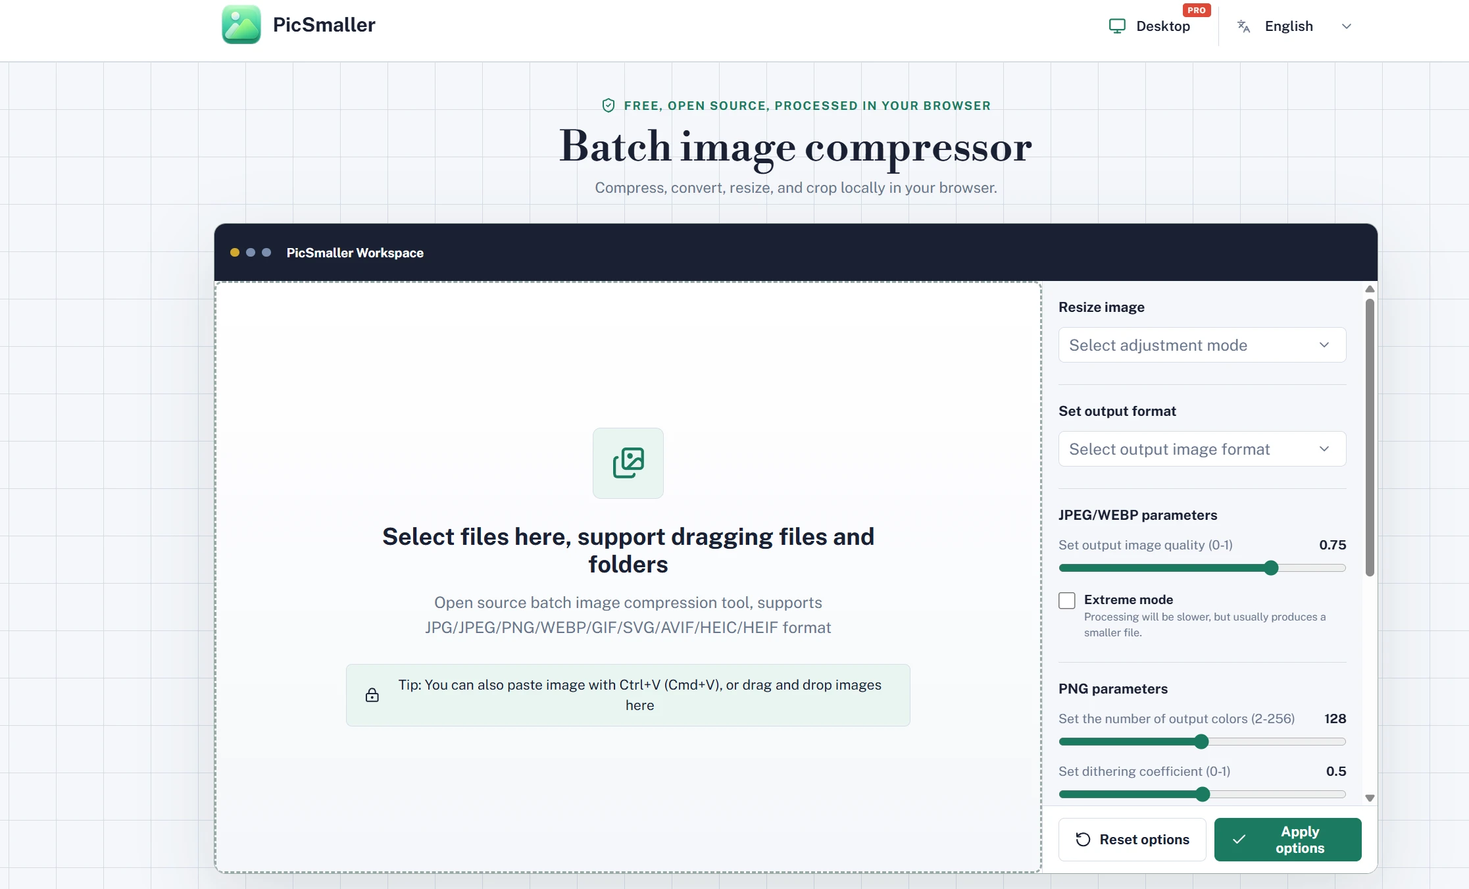Click the PicSmaller logo icon
1469x889 pixels.
241,24
